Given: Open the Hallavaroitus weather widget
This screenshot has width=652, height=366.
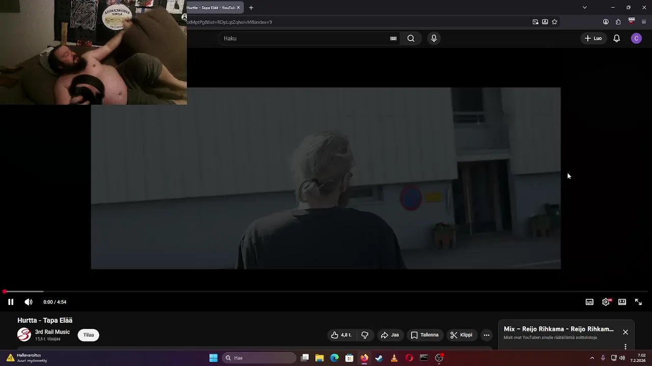Looking at the screenshot, I should tap(27, 358).
